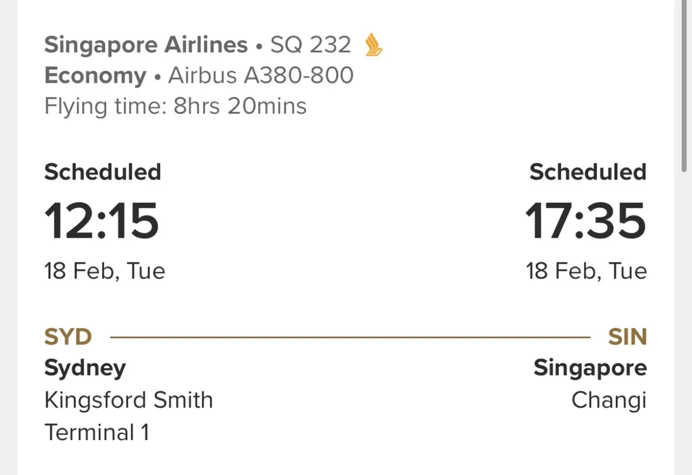Tap the Singapore arrival city name

point(590,368)
